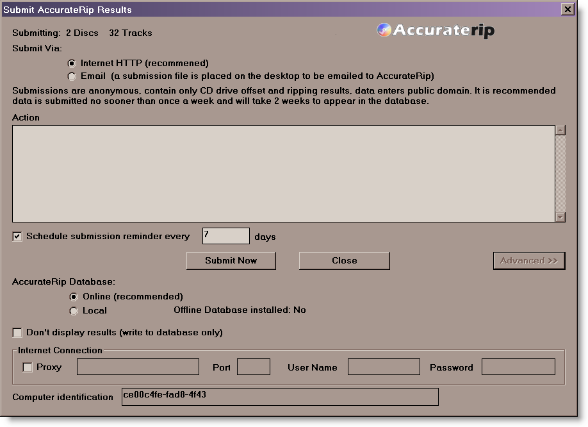Click the Submit Now button
This screenshot has width=588, height=427.
(x=231, y=261)
